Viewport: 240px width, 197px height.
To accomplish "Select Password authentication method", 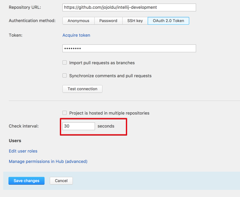I will (x=108, y=21).
